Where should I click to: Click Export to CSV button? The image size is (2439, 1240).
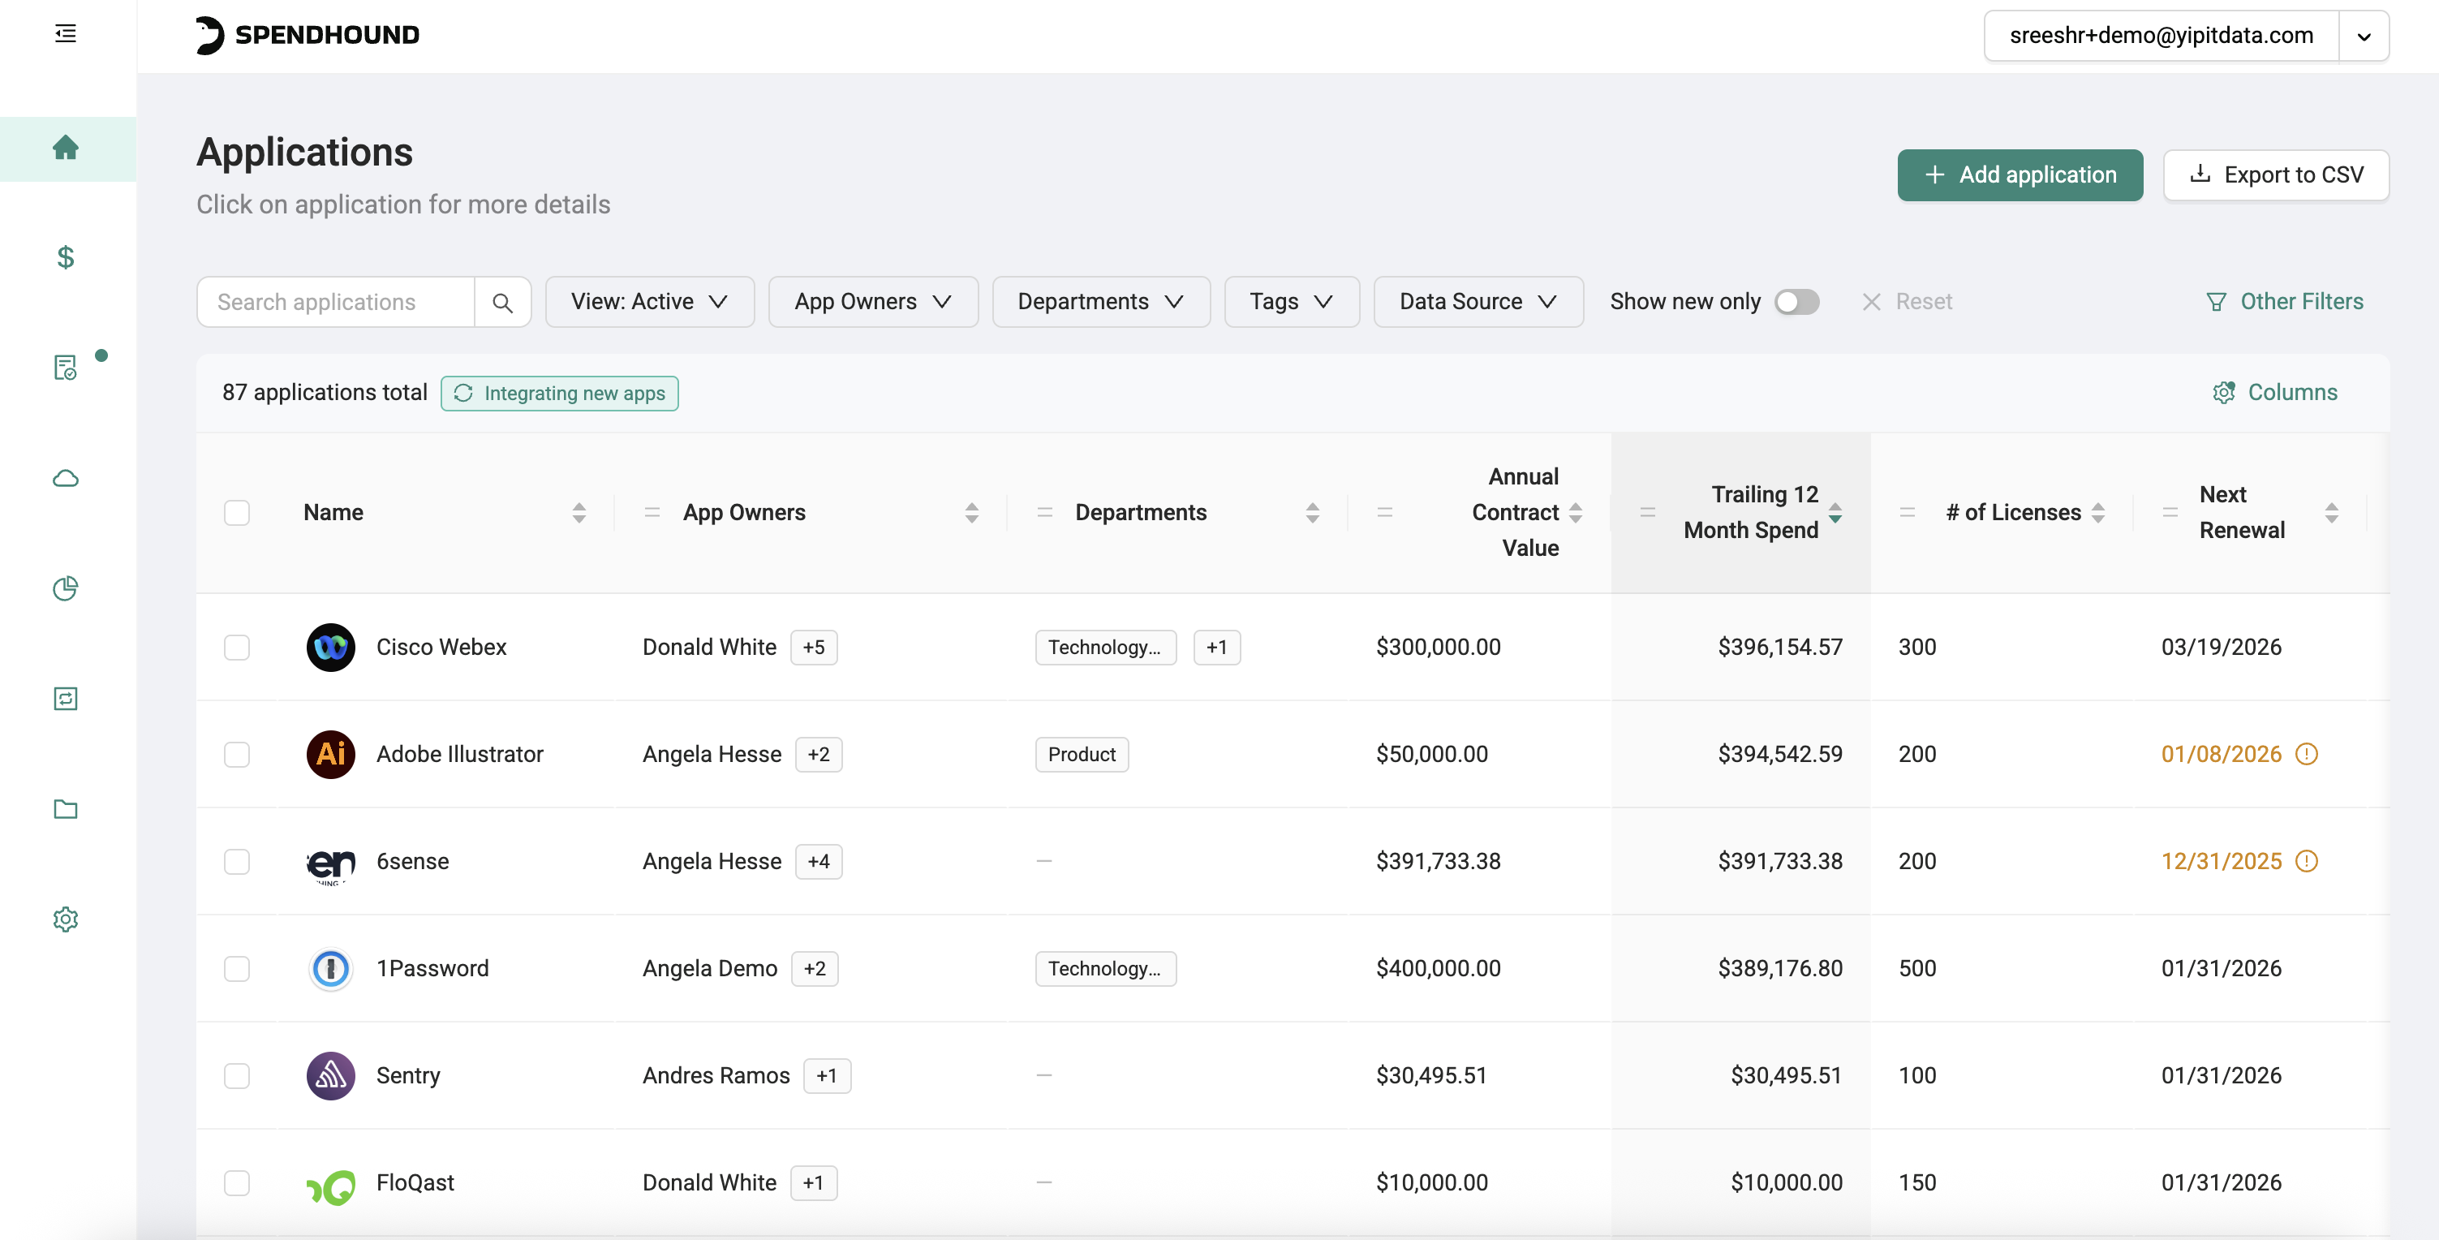coord(2276,174)
